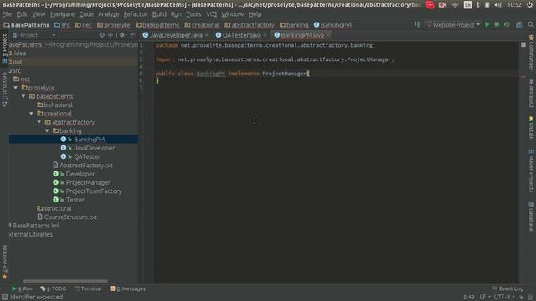Toggle Project tool window from left stripe

click(4, 48)
